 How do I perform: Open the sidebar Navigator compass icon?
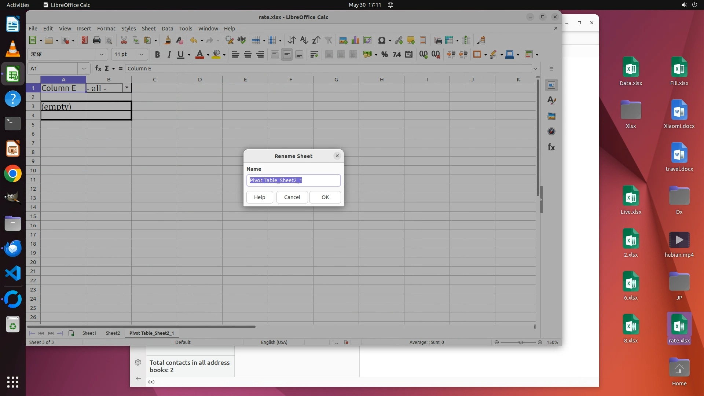pos(551,132)
